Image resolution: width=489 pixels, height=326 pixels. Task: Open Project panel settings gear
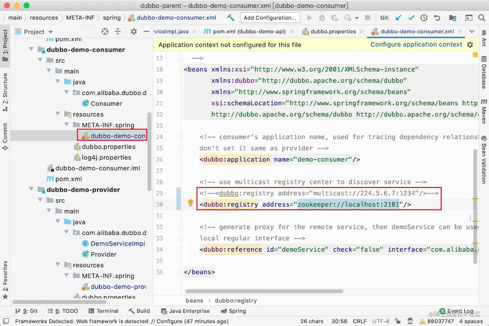[134, 31]
